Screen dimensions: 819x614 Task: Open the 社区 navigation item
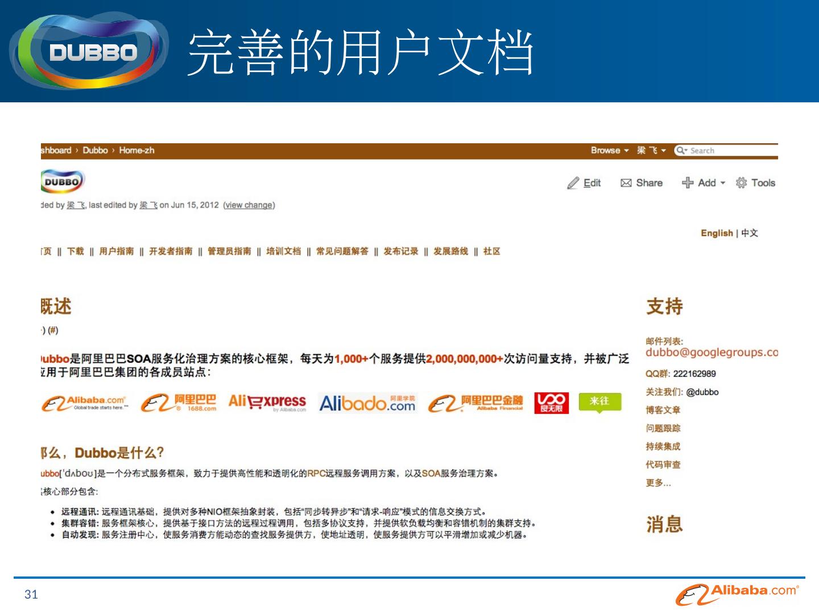coord(492,251)
